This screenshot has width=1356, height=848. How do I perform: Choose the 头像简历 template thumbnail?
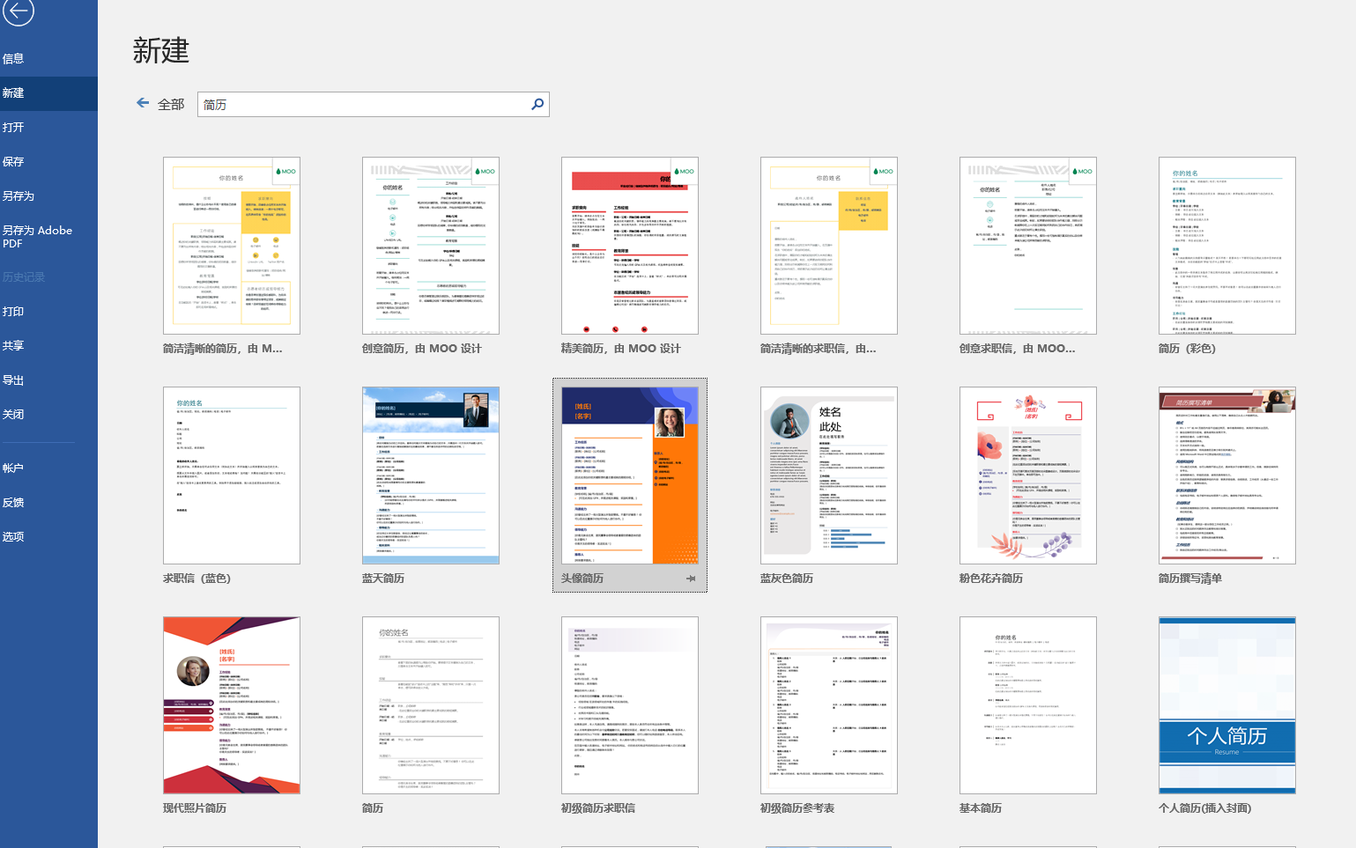630,476
